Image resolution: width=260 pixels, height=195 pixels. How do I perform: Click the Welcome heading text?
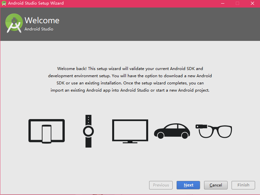tap(42, 20)
